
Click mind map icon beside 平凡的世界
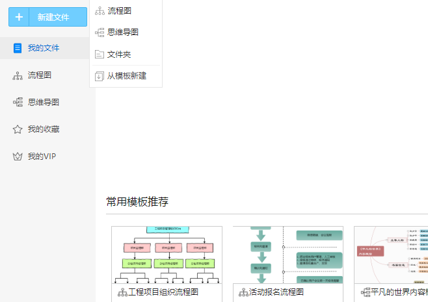(x=366, y=292)
